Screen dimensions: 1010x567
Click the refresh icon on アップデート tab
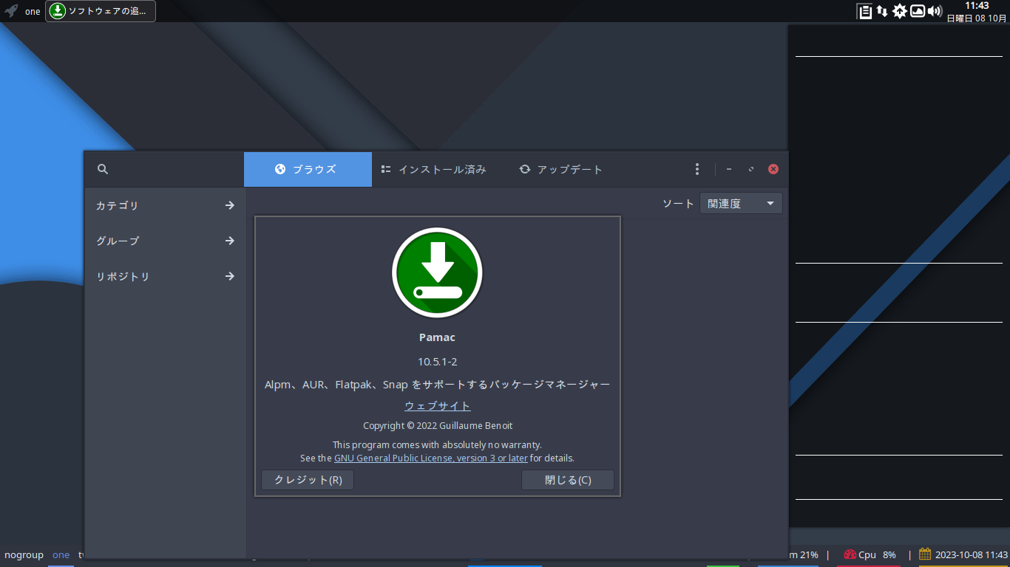(525, 169)
